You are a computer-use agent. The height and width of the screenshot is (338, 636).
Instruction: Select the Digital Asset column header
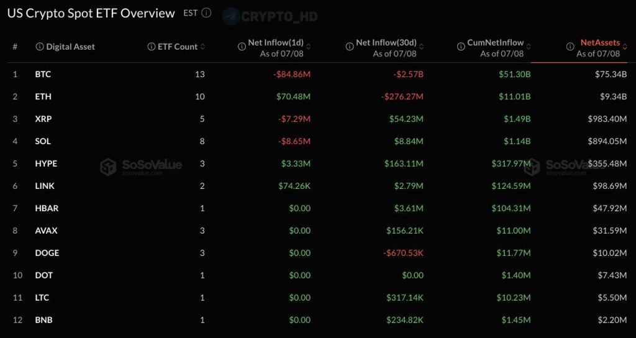pyautogui.click(x=70, y=47)
